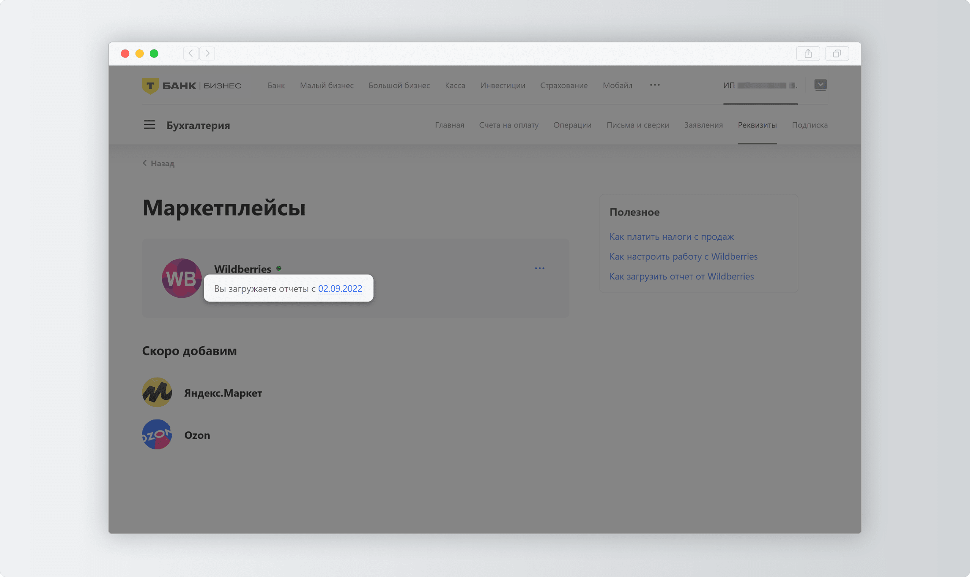The width and height of the screenshot is (970, 577).
Task: Open the account dropdown arrow icon
Action: coord(821,85)
